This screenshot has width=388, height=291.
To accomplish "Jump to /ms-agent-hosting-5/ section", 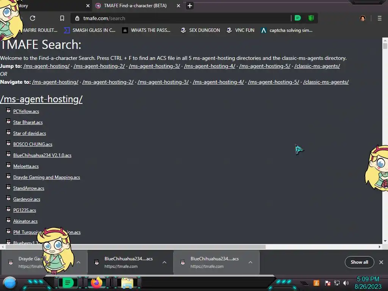I will 265,66.
